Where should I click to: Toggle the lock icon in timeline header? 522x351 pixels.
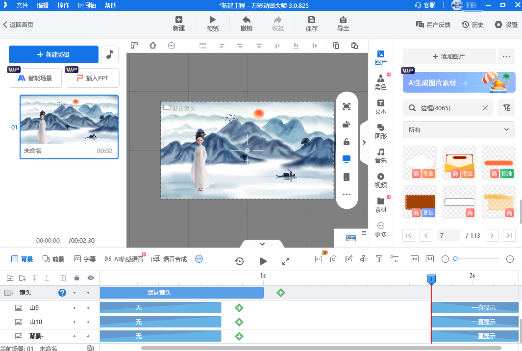(x=76, y=278)
